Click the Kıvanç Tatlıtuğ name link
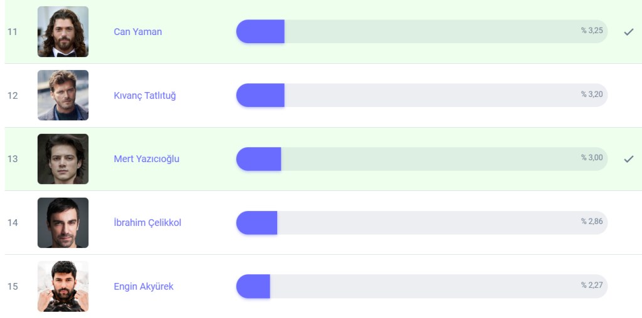Image resolution: width=642 pixels, height=318 pixels. pyautogui.click(x=145, y=96)
